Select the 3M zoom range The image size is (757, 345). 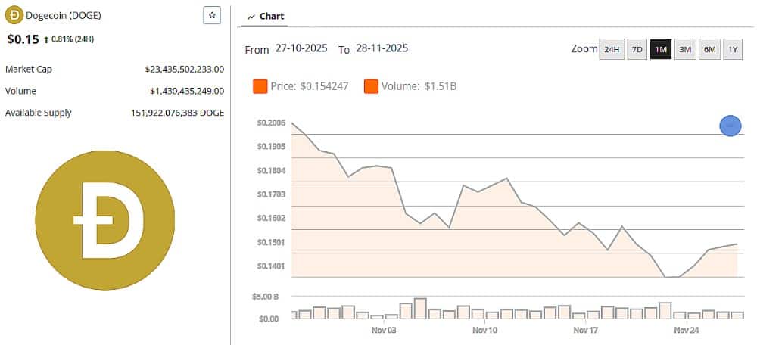(x=685, y=49)
